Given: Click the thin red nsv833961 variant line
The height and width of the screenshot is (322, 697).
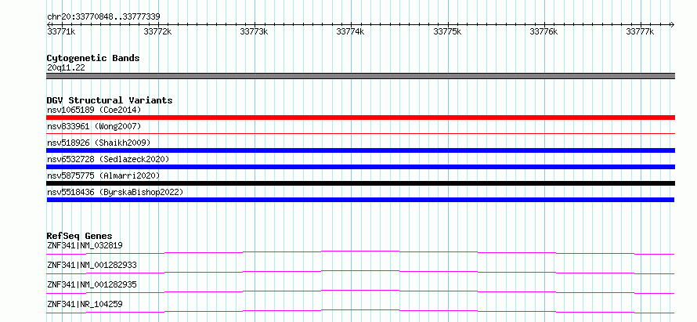Looking at the screenshot, I should (x=360, y=133).
